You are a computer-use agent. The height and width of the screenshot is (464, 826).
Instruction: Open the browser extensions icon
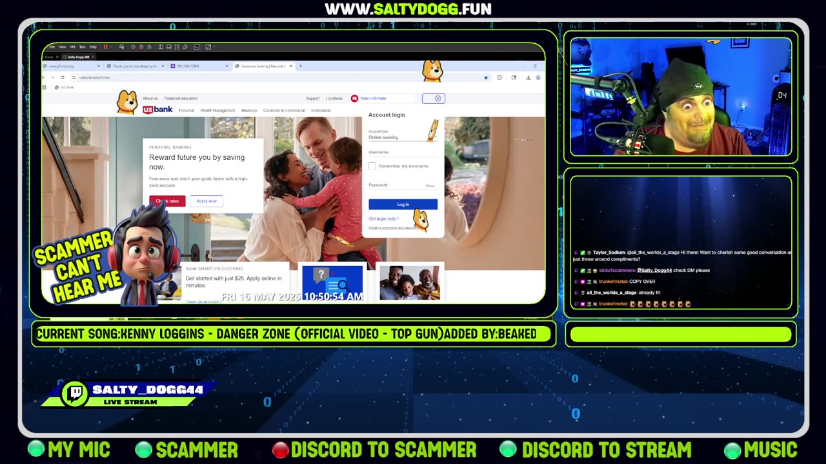click(499, 77)
